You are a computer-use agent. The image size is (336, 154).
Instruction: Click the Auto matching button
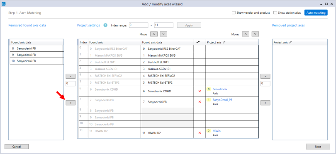coord(316,12)
